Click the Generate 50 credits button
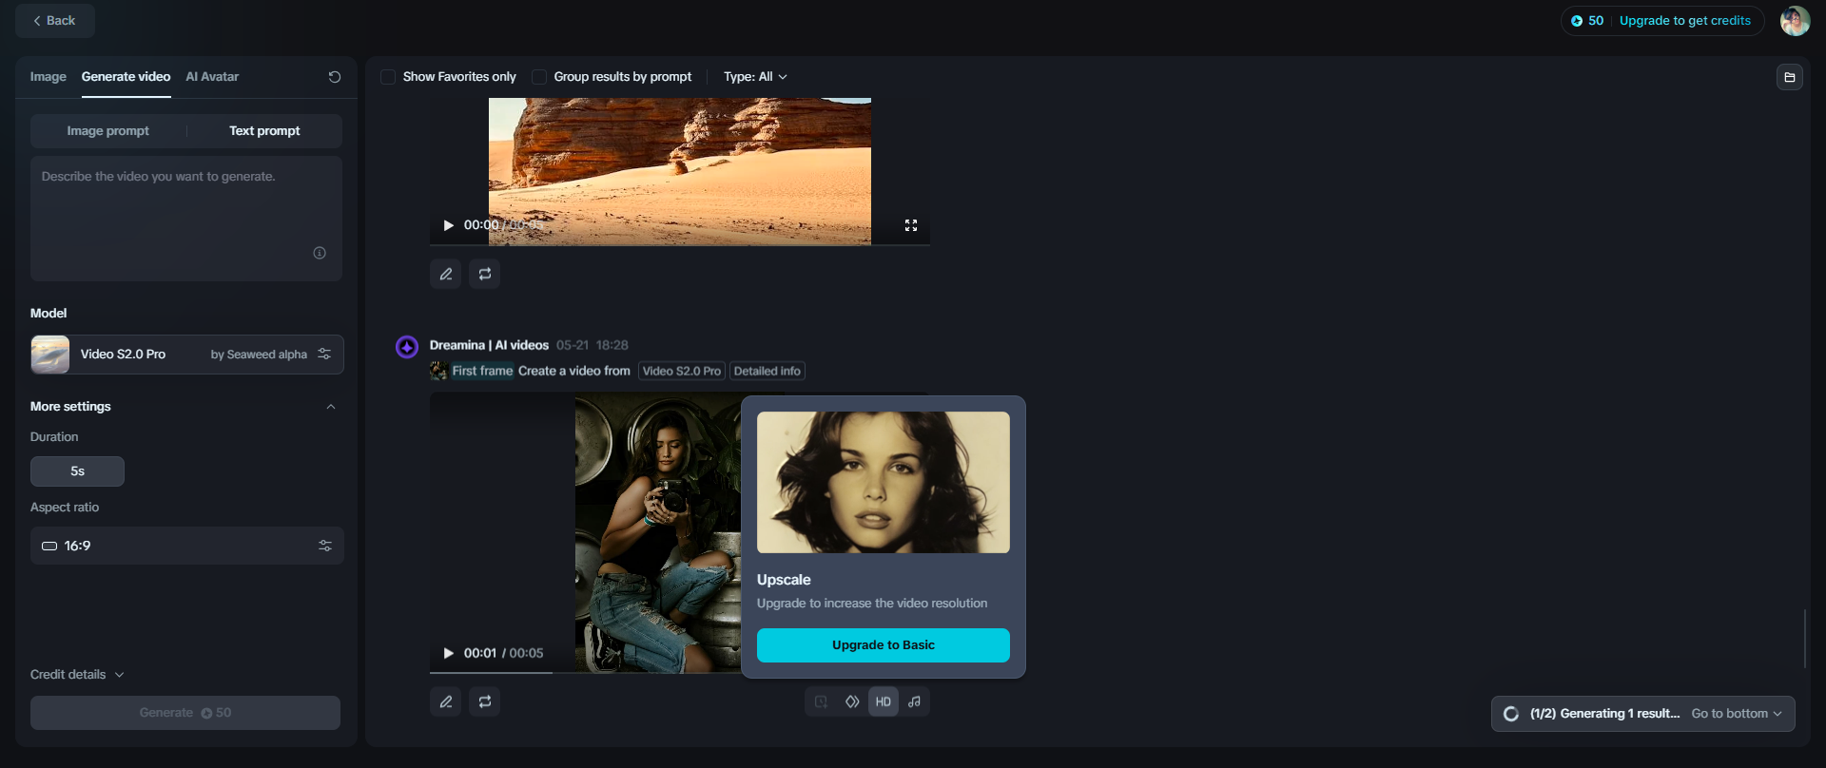1826x768 pixels. (185, 713)
